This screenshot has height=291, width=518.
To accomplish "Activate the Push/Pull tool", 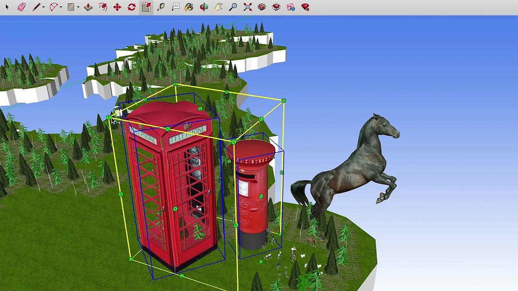I will pyautogui.click(x=88, y=7).
